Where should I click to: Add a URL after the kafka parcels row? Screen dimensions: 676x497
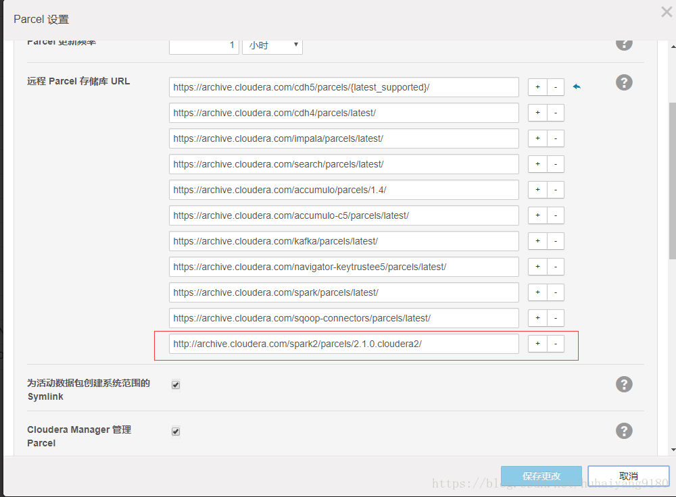[537, 241]
